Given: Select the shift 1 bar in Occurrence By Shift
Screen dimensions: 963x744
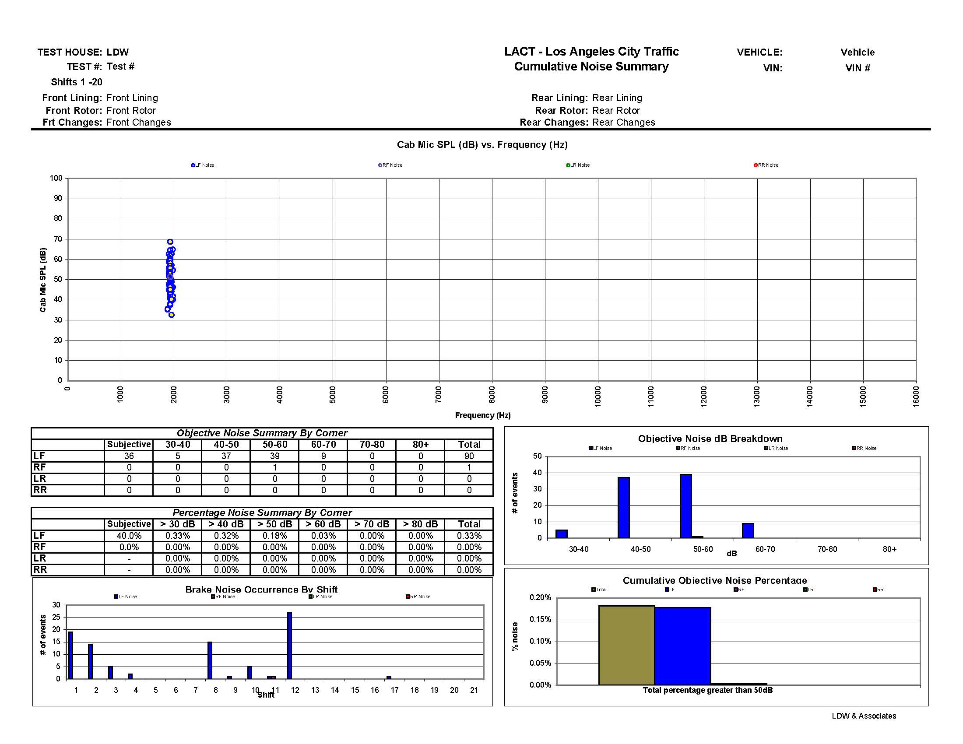Looking at the screenshot, I should tap(70, 656).
